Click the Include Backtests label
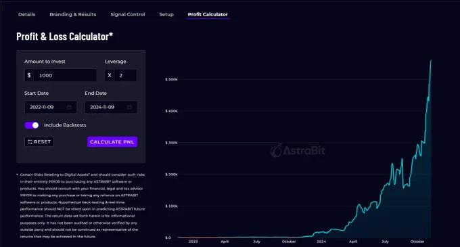460x247 pixels. click(x=65, y=125)
